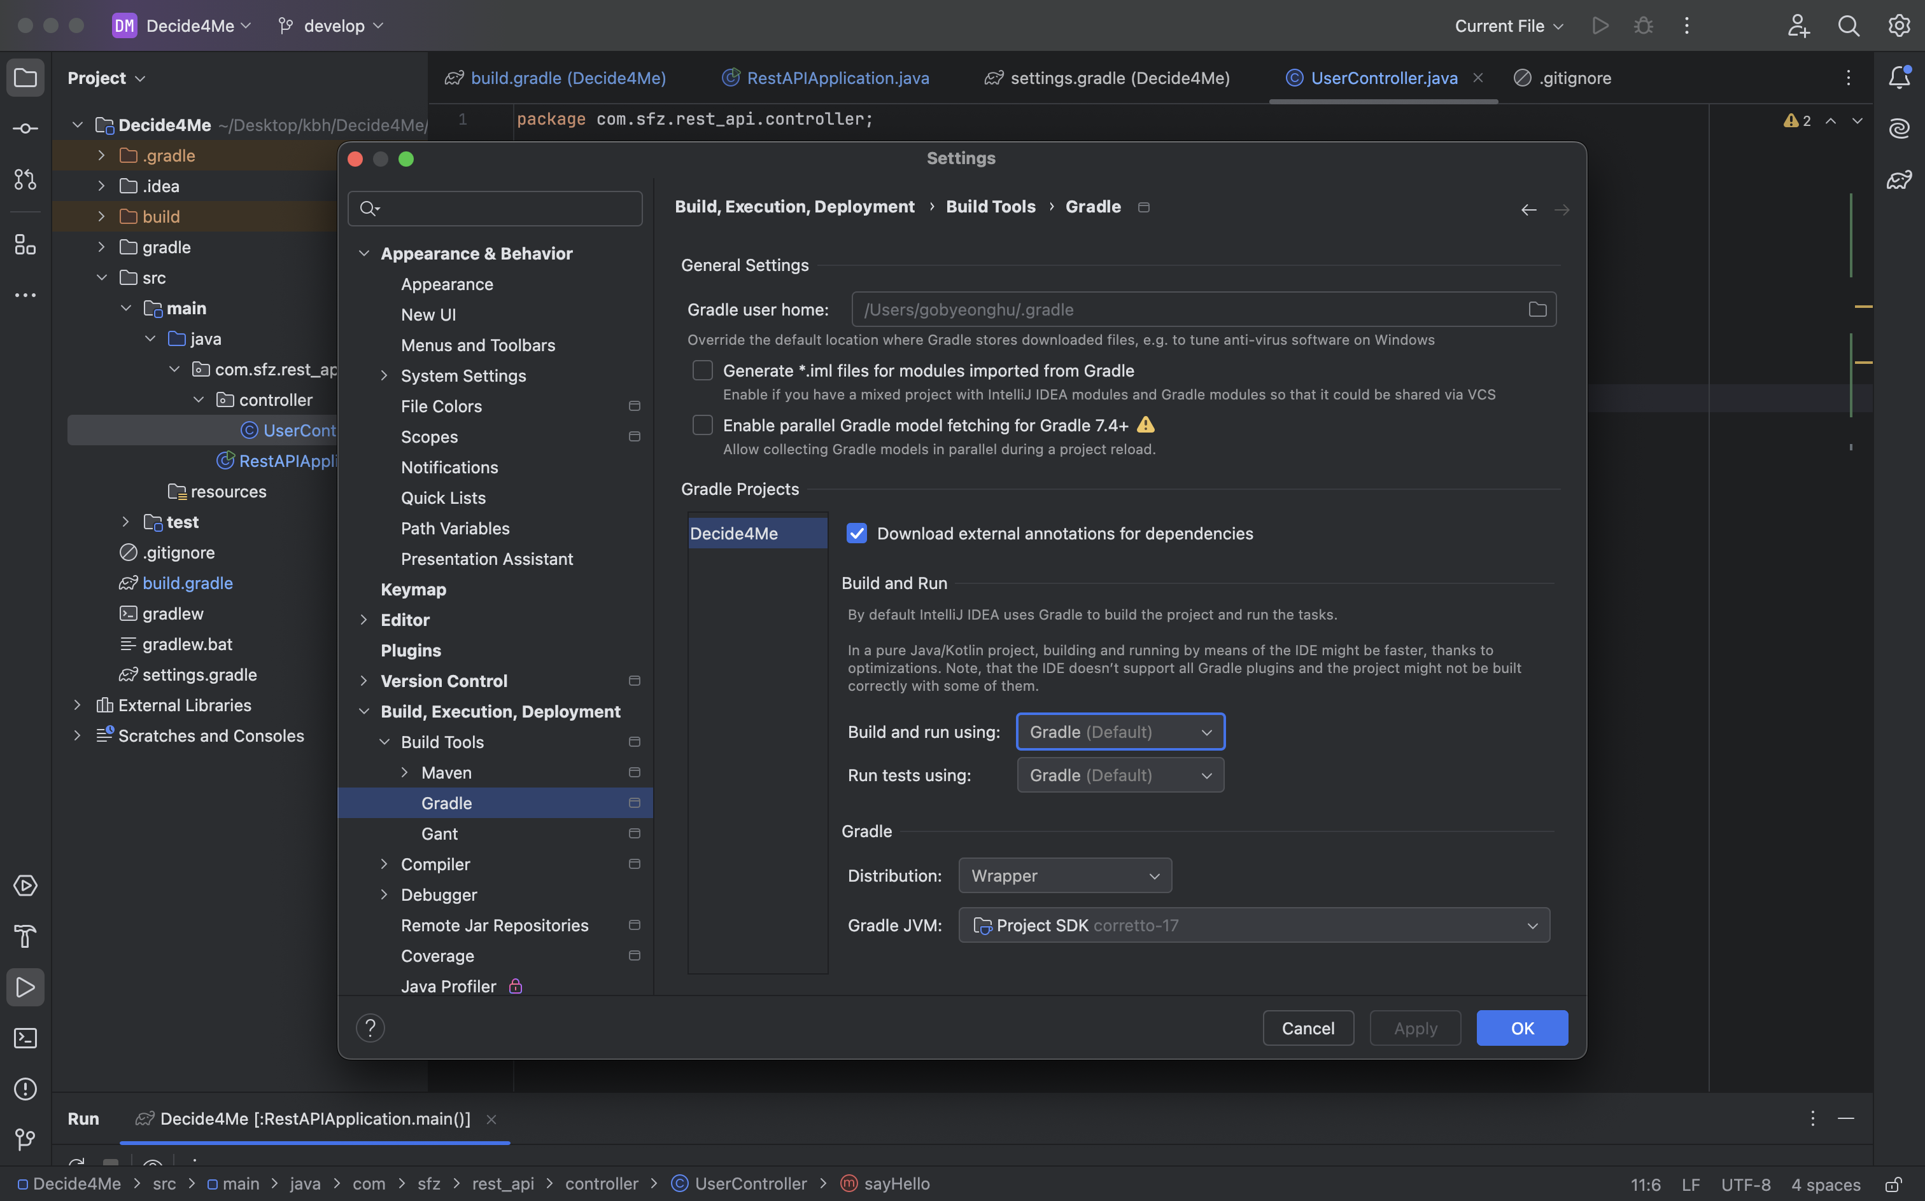Click UTF-8 encoding in status bar
This screenshot has width=1925, height=1201.
coord(1745,1184)
